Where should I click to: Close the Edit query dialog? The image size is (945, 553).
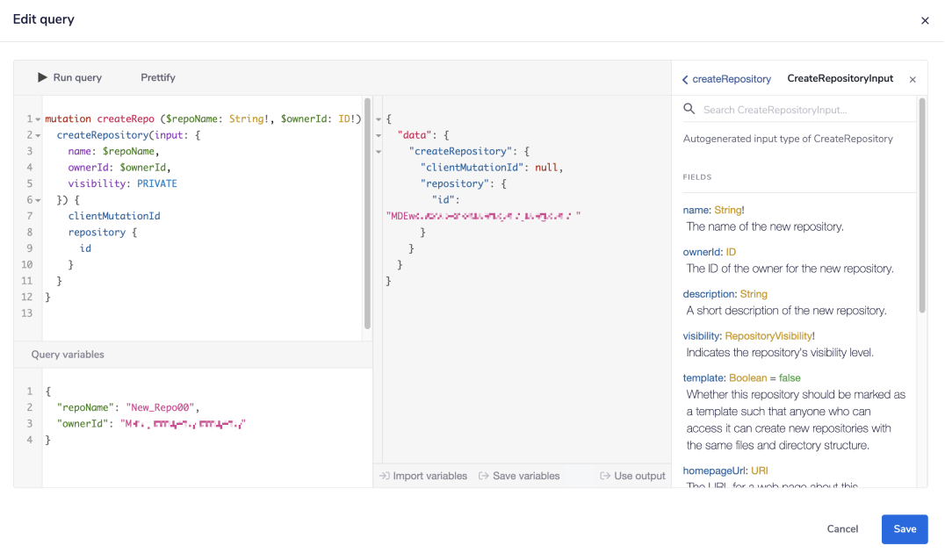(924, 19)
